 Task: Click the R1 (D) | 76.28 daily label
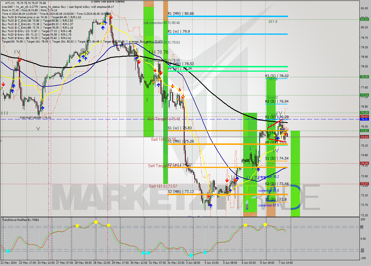coord(277,117)
